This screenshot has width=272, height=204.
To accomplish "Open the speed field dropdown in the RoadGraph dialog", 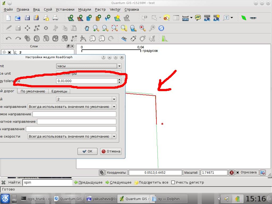I will pyautogui.click(x=72, y=137).
